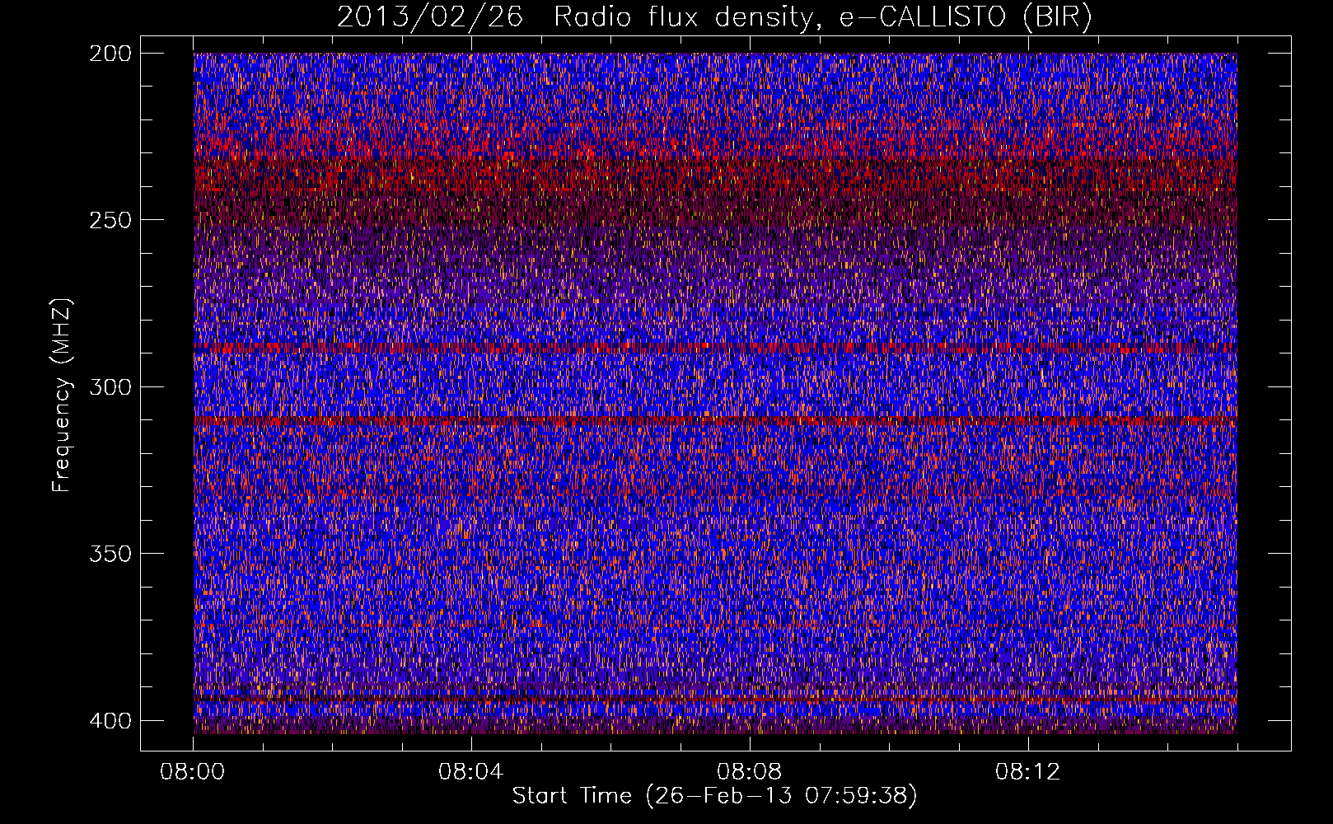Click the '250' frequency tick label

click(x=110, y=220)
